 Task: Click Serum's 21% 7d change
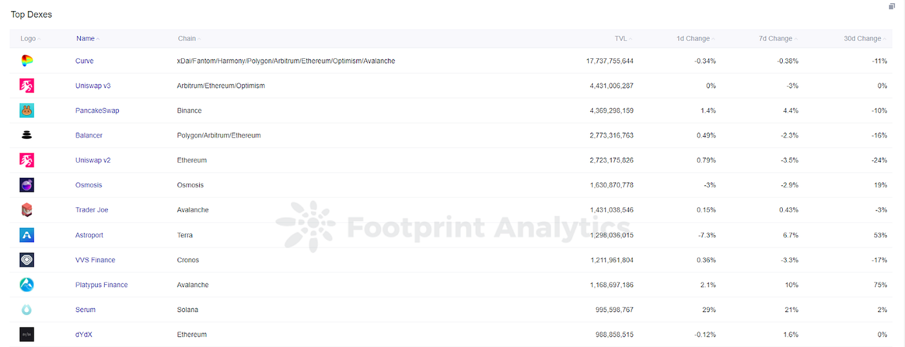click(x=792, y=310)
